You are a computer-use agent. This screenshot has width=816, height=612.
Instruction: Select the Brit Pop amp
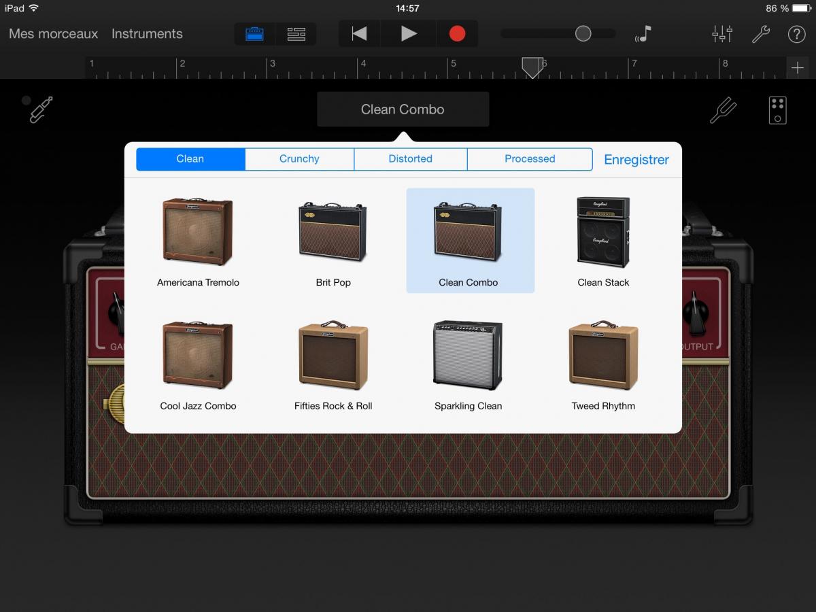pos(333,242)
